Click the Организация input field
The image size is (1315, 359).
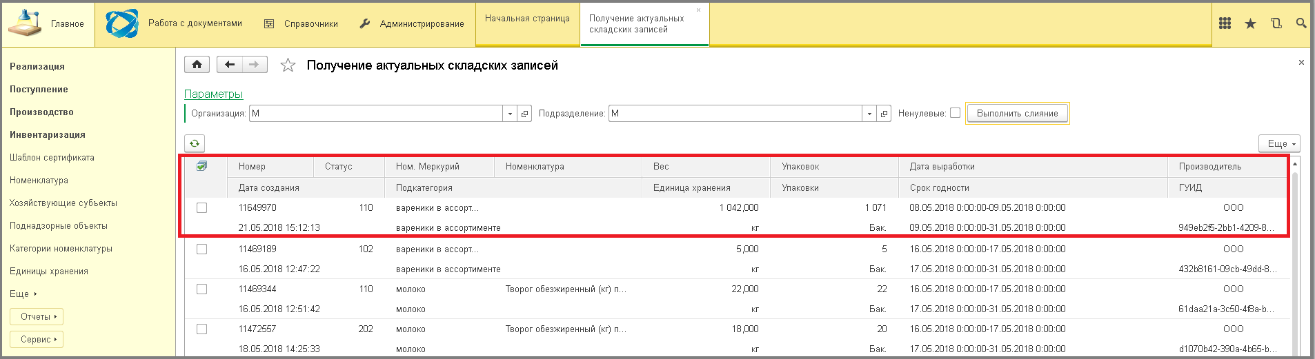(375, 114)
